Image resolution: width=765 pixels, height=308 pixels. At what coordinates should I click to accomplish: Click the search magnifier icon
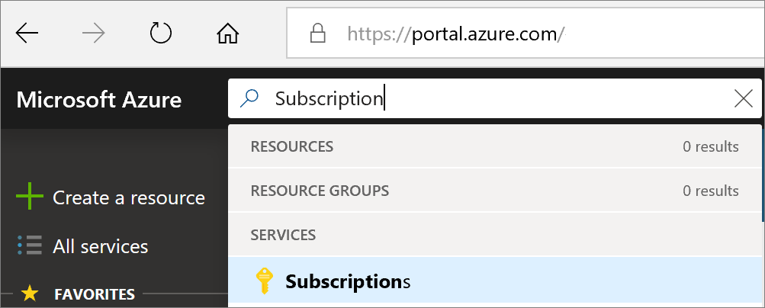[249, 98]
